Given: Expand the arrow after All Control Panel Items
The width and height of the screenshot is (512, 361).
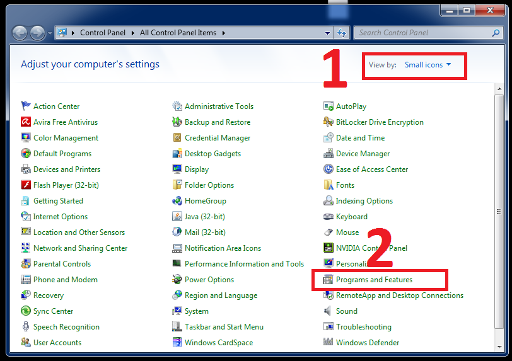Looking at the screenshot, I should [224, 33].
